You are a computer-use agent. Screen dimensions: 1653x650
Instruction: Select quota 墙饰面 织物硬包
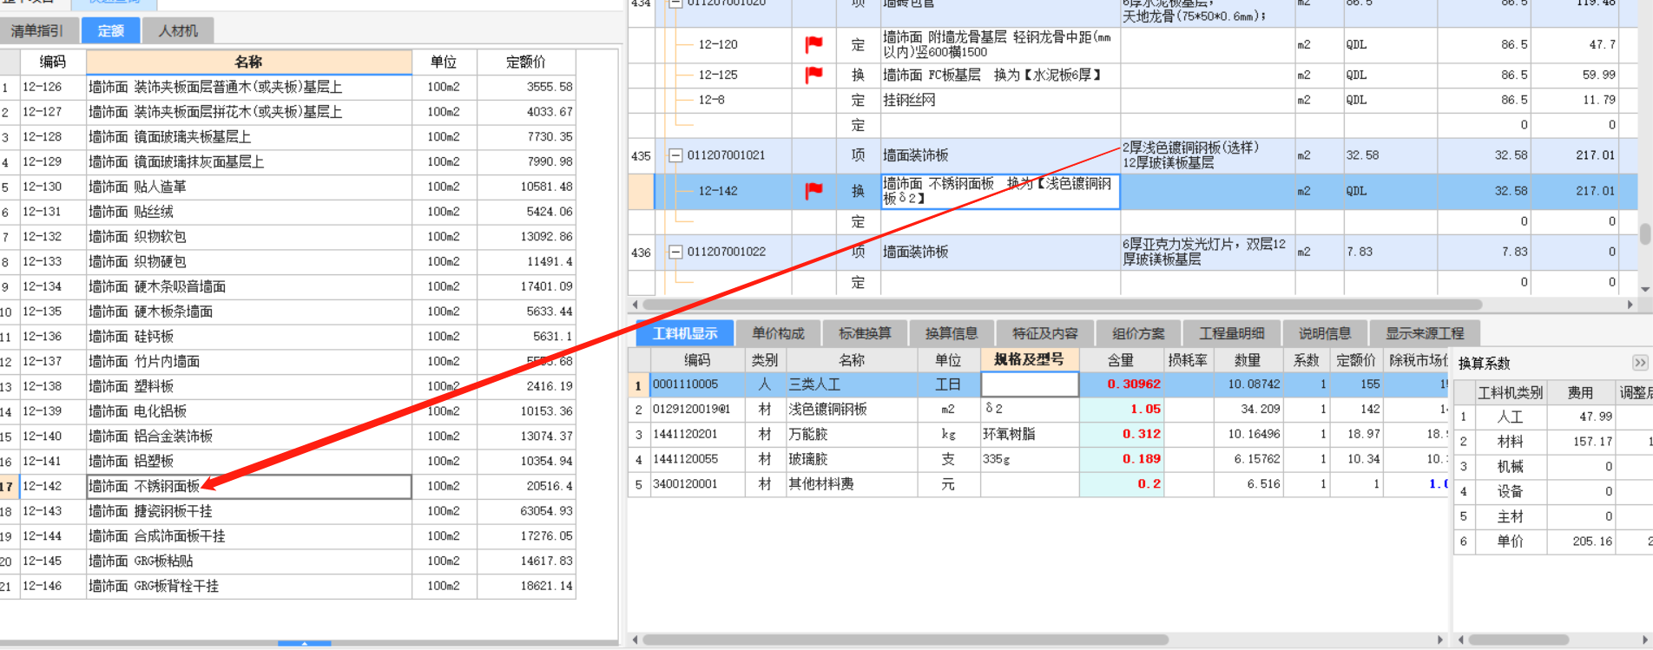(x=249, y=261)
